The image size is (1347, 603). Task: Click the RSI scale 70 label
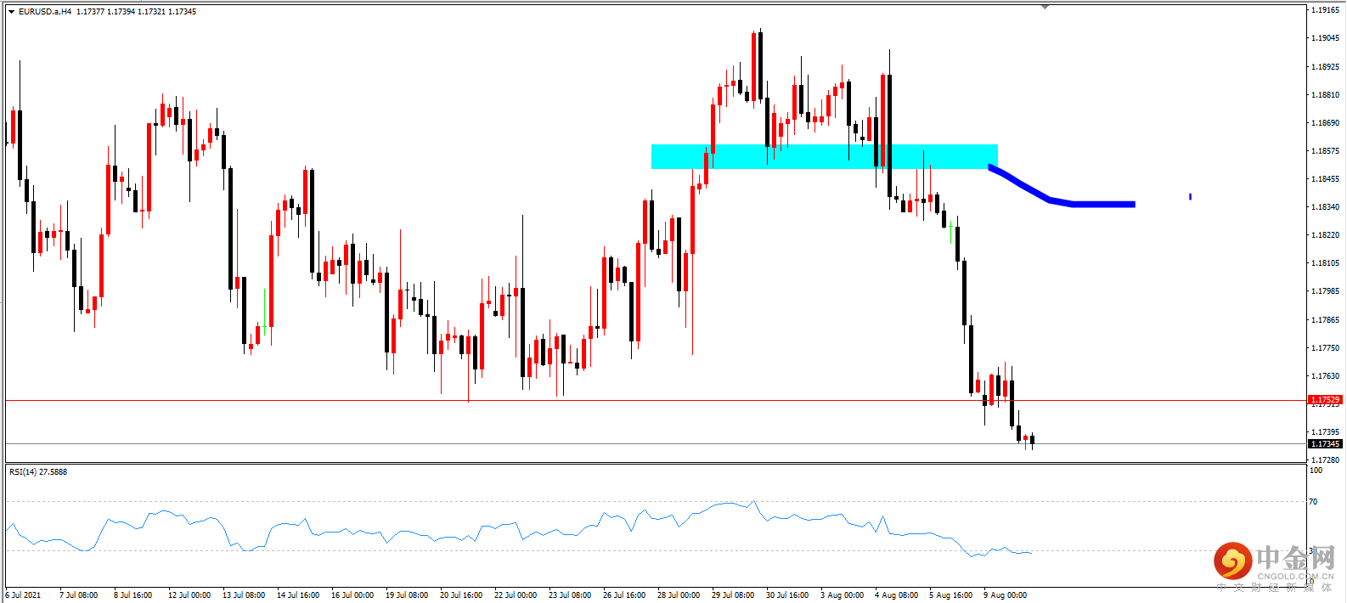pyautogui.click(x=1313, y=501)
